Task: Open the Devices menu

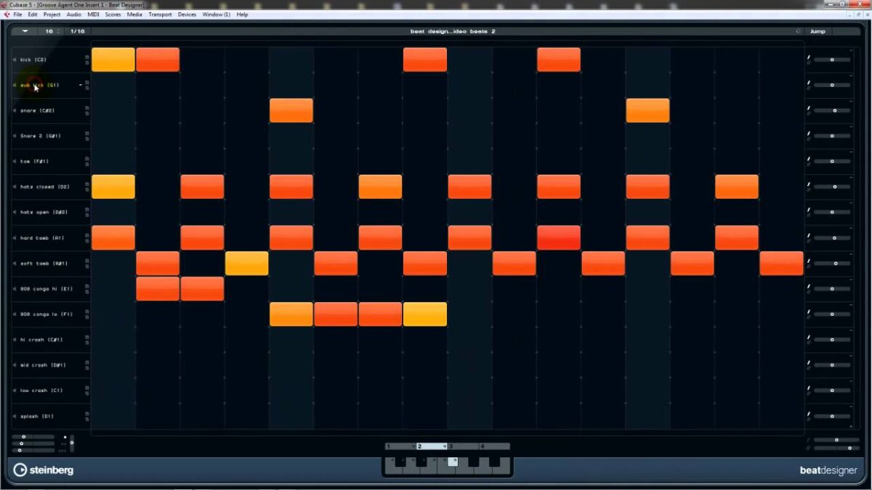Action: tap(187, 15)
